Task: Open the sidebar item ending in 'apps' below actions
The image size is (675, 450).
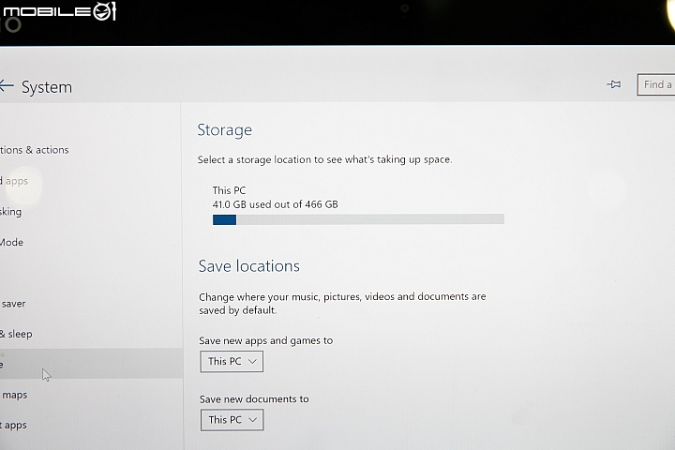Action: click(x=14, y=181)
